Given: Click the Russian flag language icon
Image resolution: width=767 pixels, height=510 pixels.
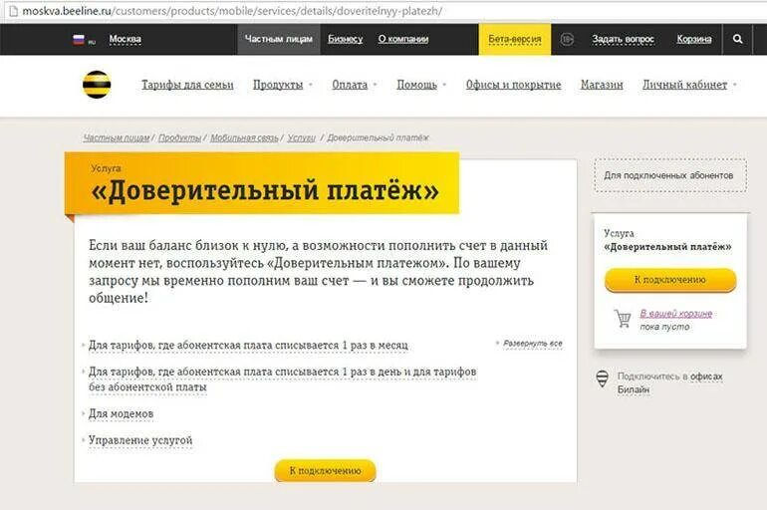Looking at the screenshot, I should (79, 39).
